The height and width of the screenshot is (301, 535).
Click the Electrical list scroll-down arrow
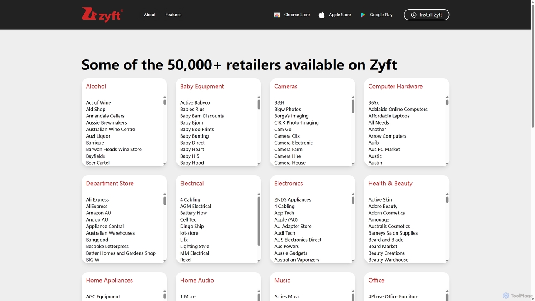[x=259, y=261]
